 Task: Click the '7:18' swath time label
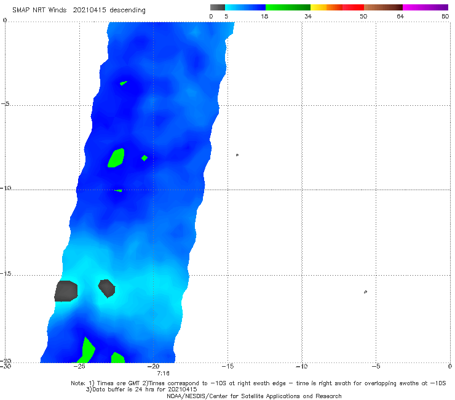click(x=163, y=374)
